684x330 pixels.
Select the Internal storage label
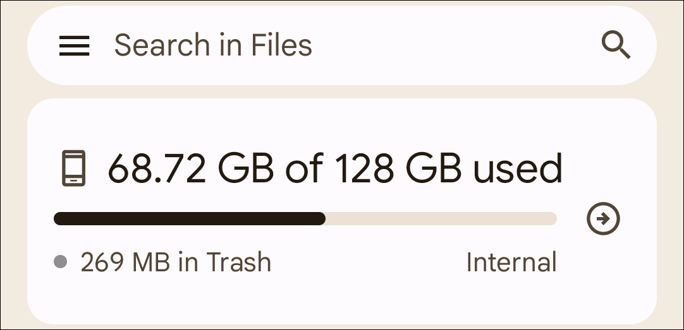click(x=511, y=262)
